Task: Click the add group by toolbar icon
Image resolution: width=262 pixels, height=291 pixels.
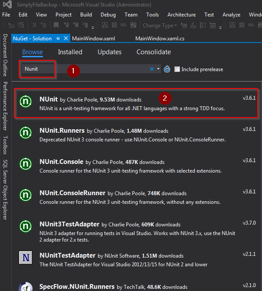Action: [203, 25]
